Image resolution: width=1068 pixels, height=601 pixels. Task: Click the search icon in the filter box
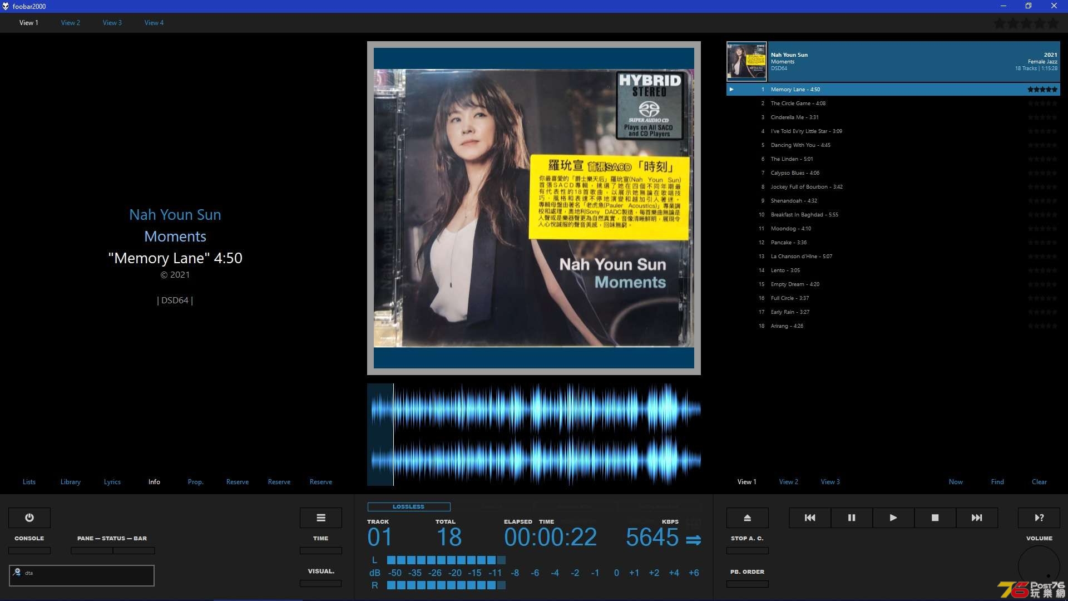(x=17, y=572)
